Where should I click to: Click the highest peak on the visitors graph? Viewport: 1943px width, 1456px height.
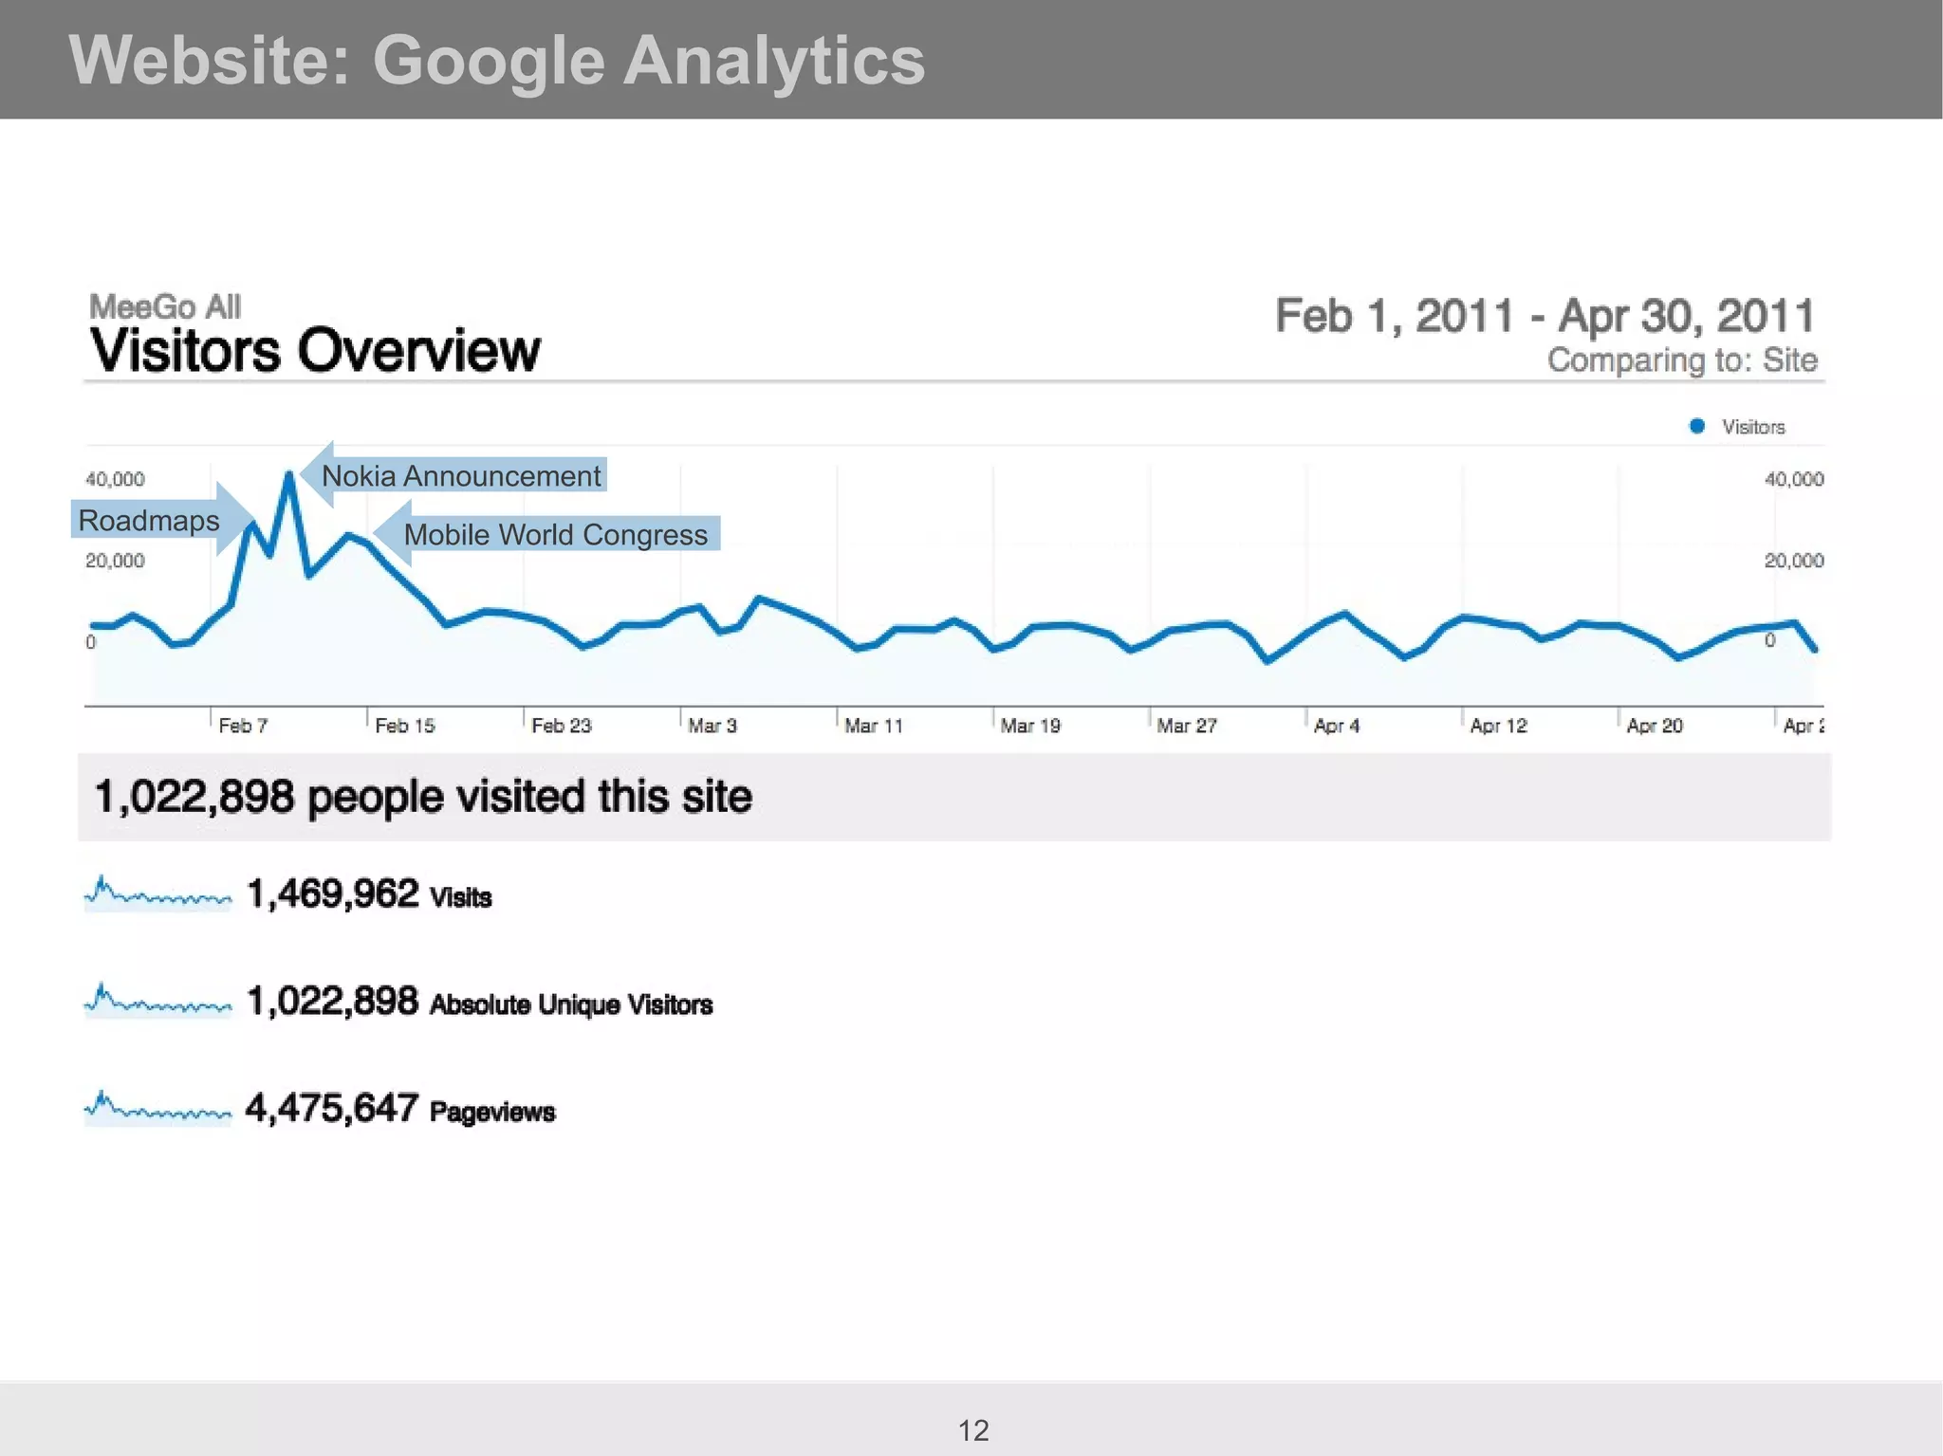[x=288, y=473]
